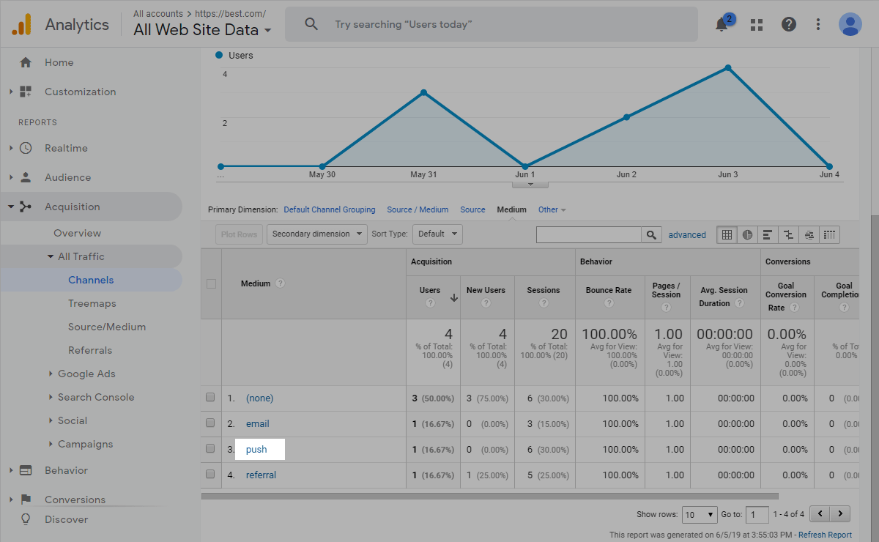The width and height of the screenshot is (879, 542).
Task: Open the user account avatar
Action: tap(850, 24)
